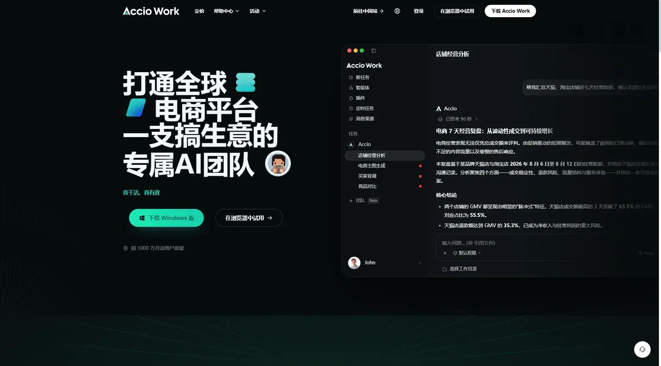
Task: Click the 在浏览器中试用 hero button with arrow
Action: point(249,218)
